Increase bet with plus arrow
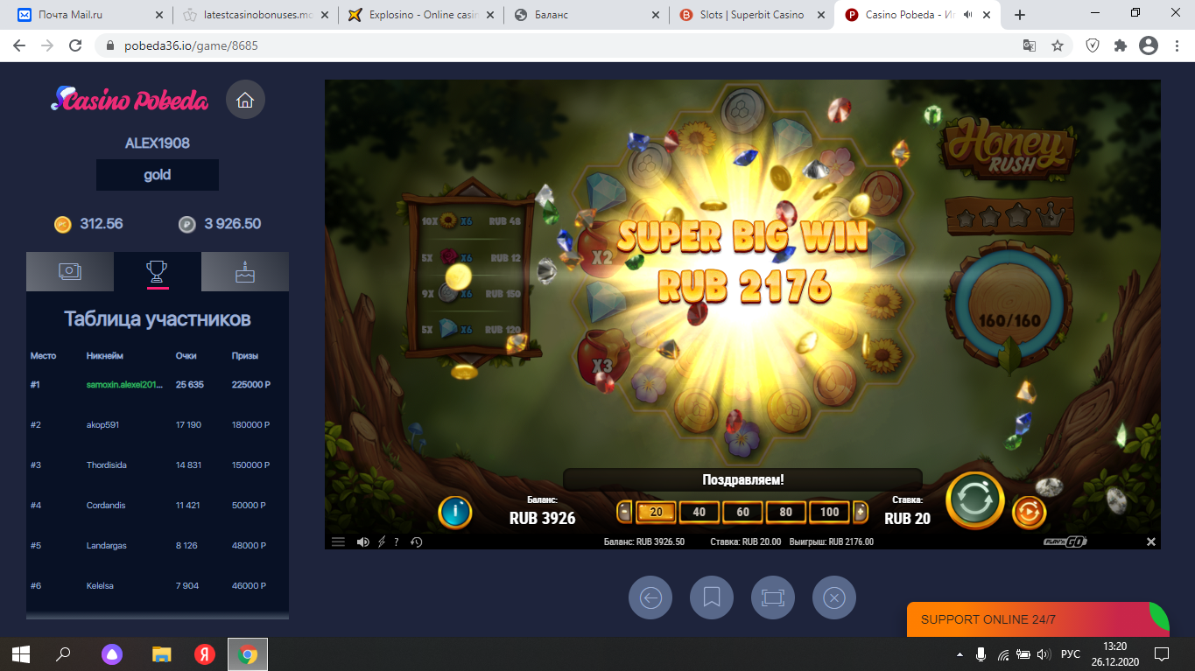 pyautogui.click(x=861, y=512)
